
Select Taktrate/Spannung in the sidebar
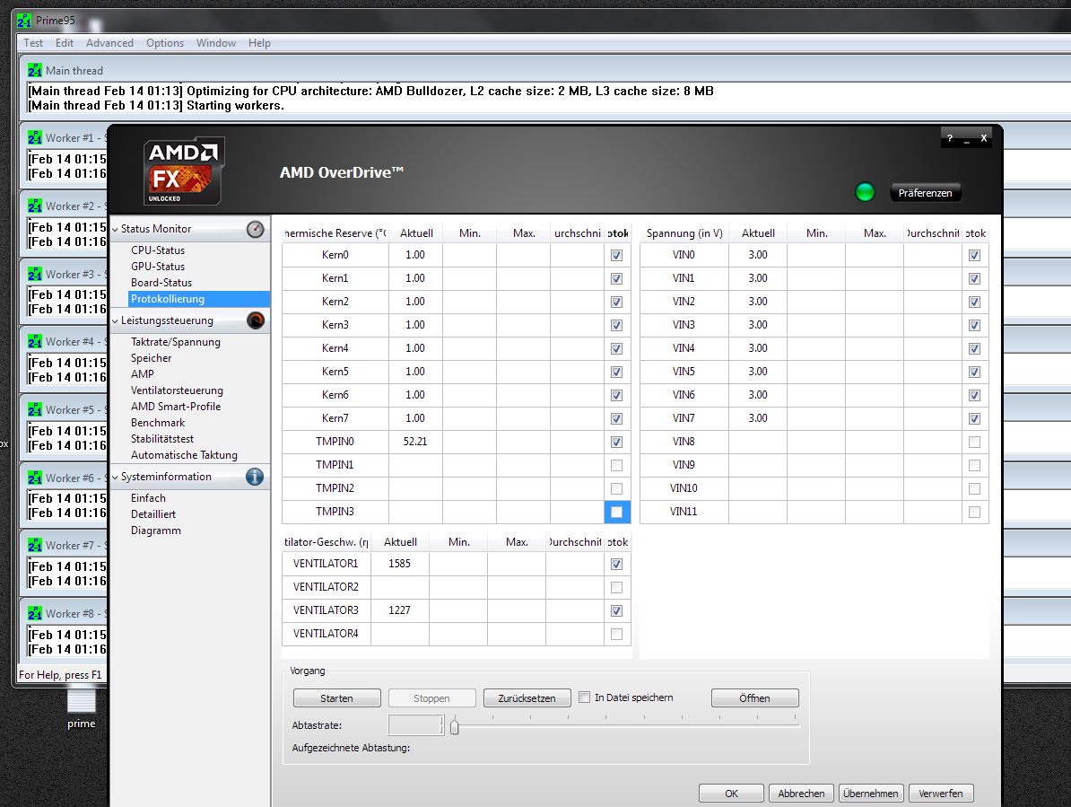[176, 342]
